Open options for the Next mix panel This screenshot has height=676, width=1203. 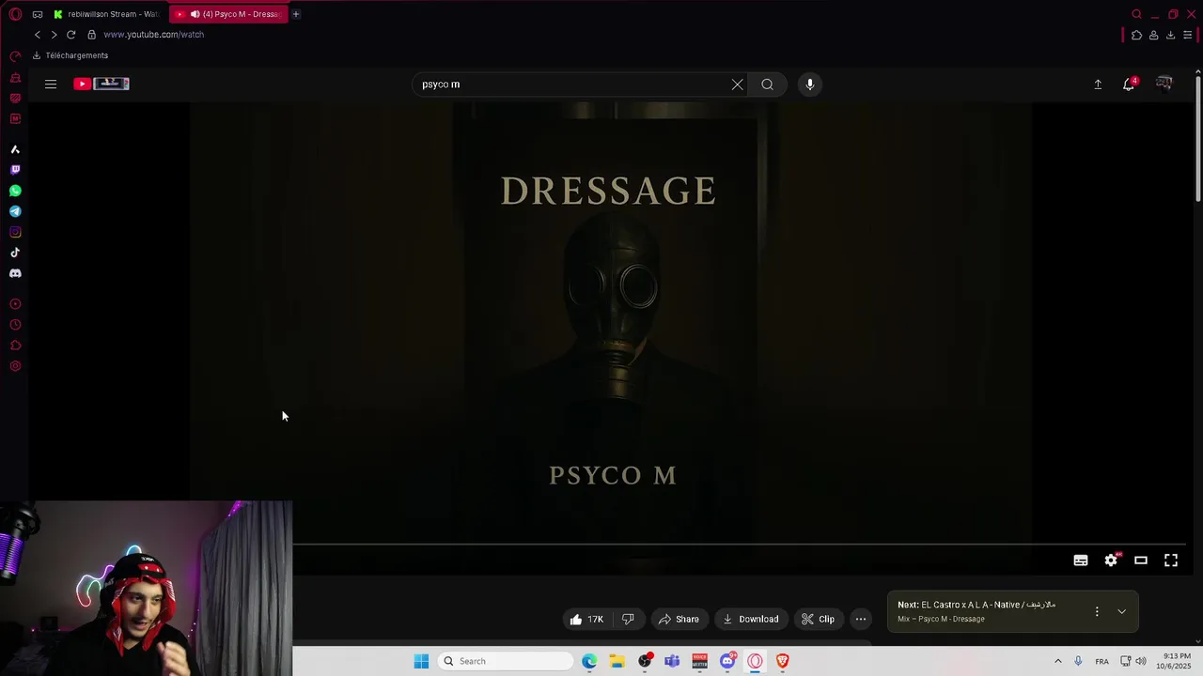pos(1097,612)
